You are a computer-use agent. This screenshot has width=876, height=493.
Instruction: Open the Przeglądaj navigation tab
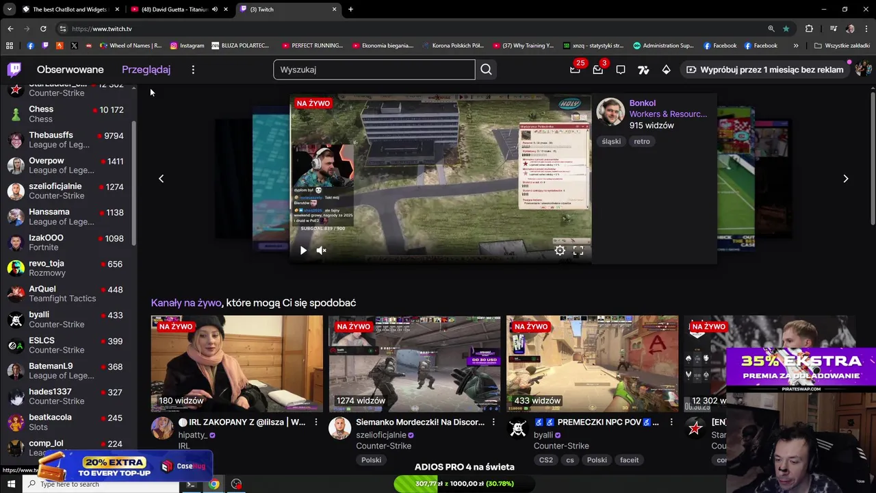click(146, 70)
